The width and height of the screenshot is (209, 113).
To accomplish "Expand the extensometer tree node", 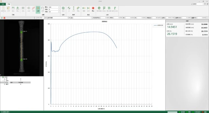I will pos(3,81).
